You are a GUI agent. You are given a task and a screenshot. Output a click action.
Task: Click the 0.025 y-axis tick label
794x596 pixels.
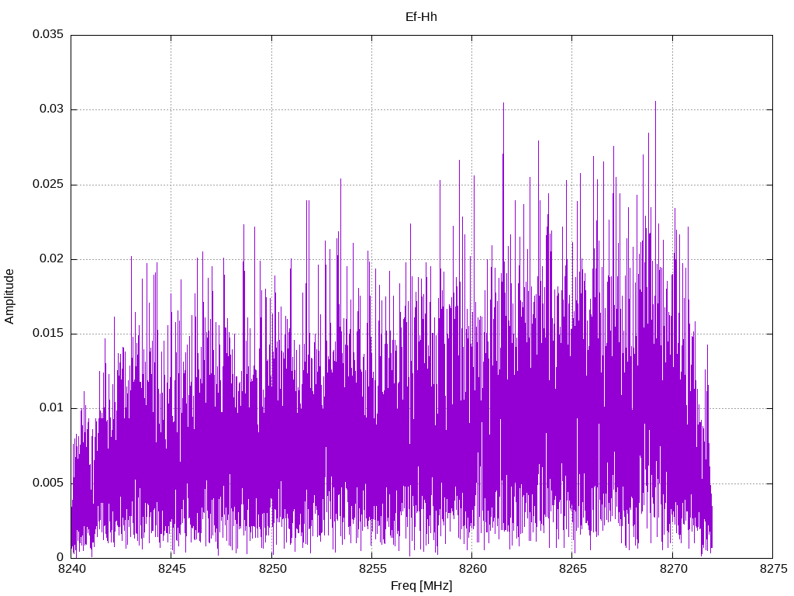[48, 184]
